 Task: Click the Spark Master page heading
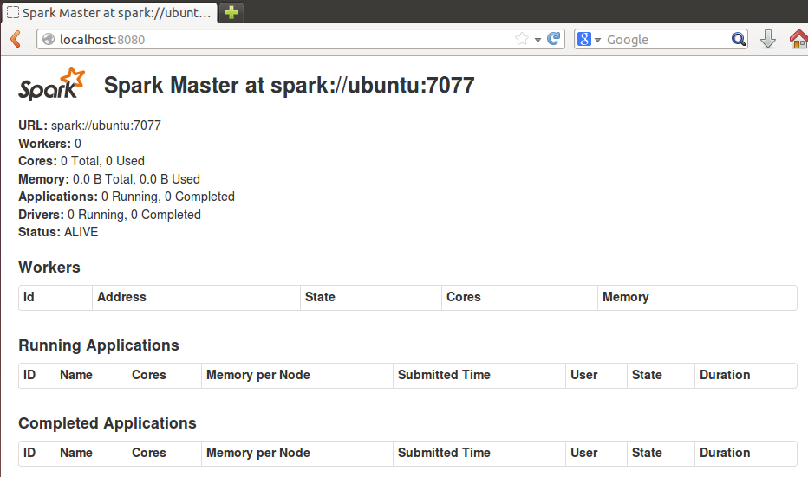click(289, 85)
